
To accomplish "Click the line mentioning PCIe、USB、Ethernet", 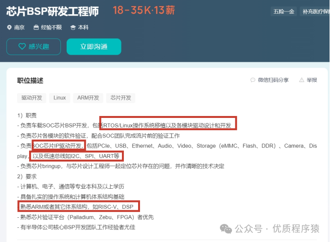I will (x=167, y=146).
